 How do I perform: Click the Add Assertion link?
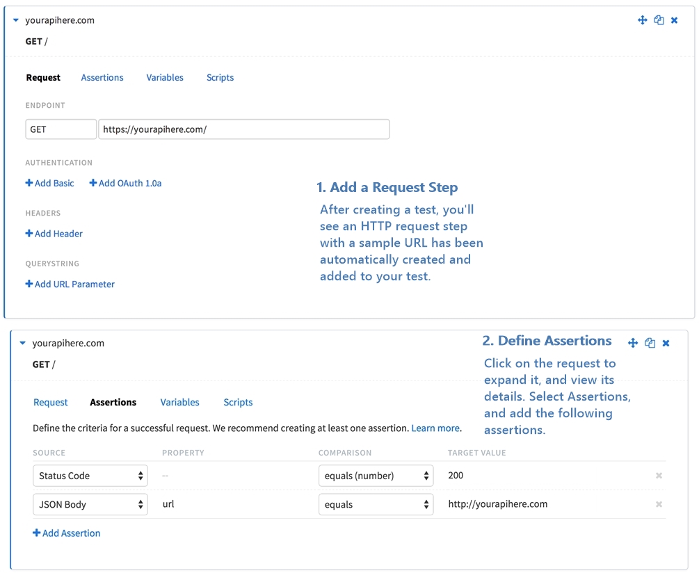click(x=67, y=533)
